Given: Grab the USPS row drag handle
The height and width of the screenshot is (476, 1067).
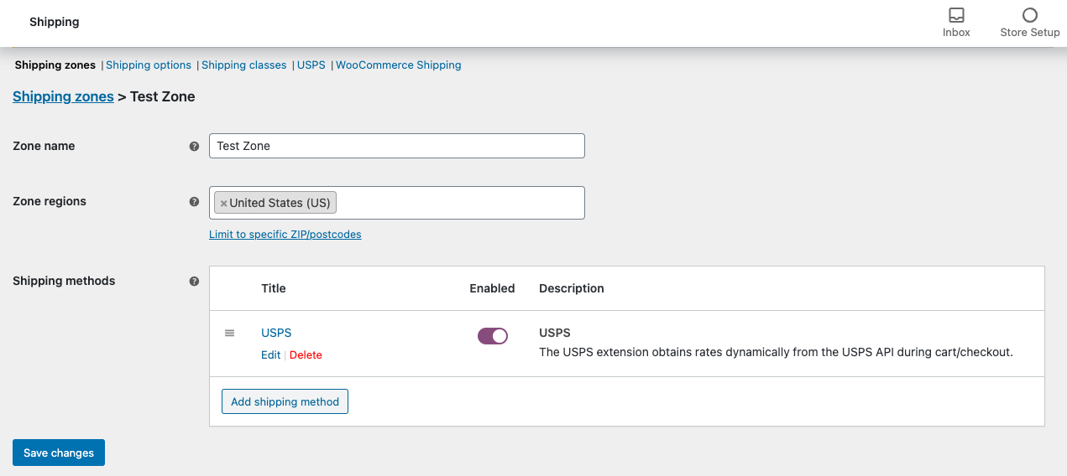Looking at the screenshot, I should coord(229,333).
